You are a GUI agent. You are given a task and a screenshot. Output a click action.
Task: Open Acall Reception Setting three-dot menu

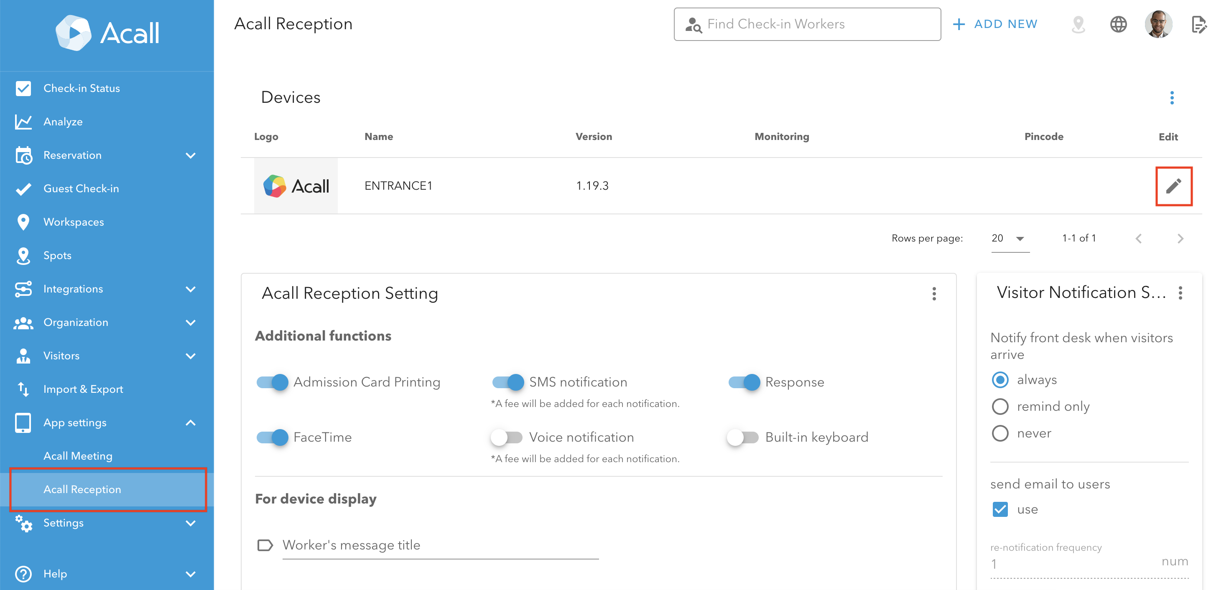[934, 294]
